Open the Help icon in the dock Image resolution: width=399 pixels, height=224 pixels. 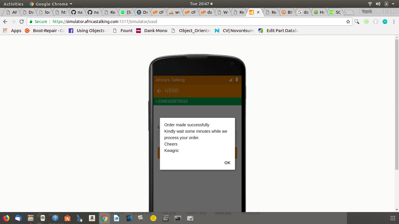[55, 218]
